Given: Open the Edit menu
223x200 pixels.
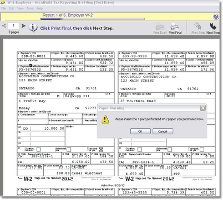Looking at the screenshot, I should coord(12,8).
